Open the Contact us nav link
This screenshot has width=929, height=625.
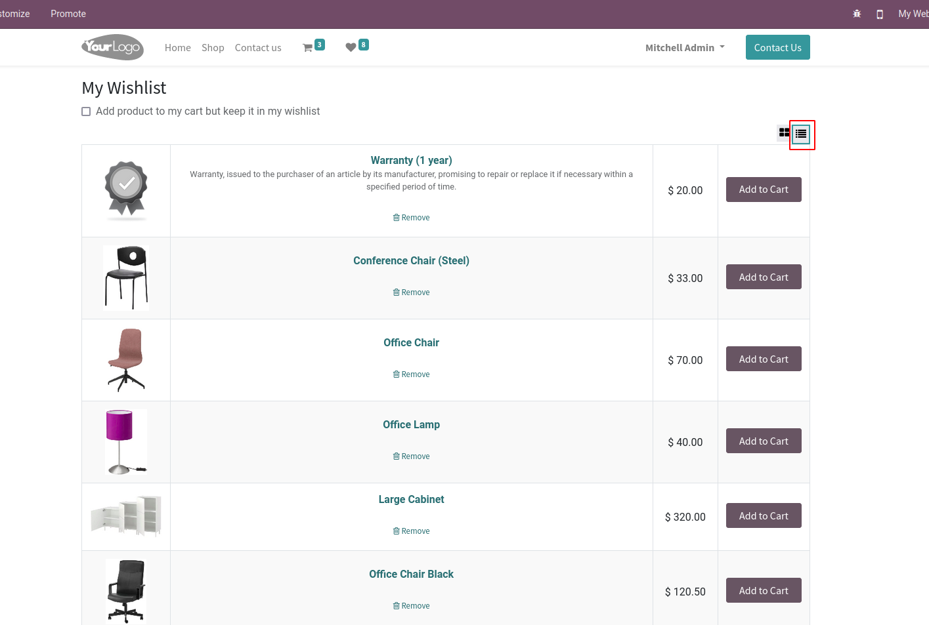pyautogui.click(x=258, y=48)
